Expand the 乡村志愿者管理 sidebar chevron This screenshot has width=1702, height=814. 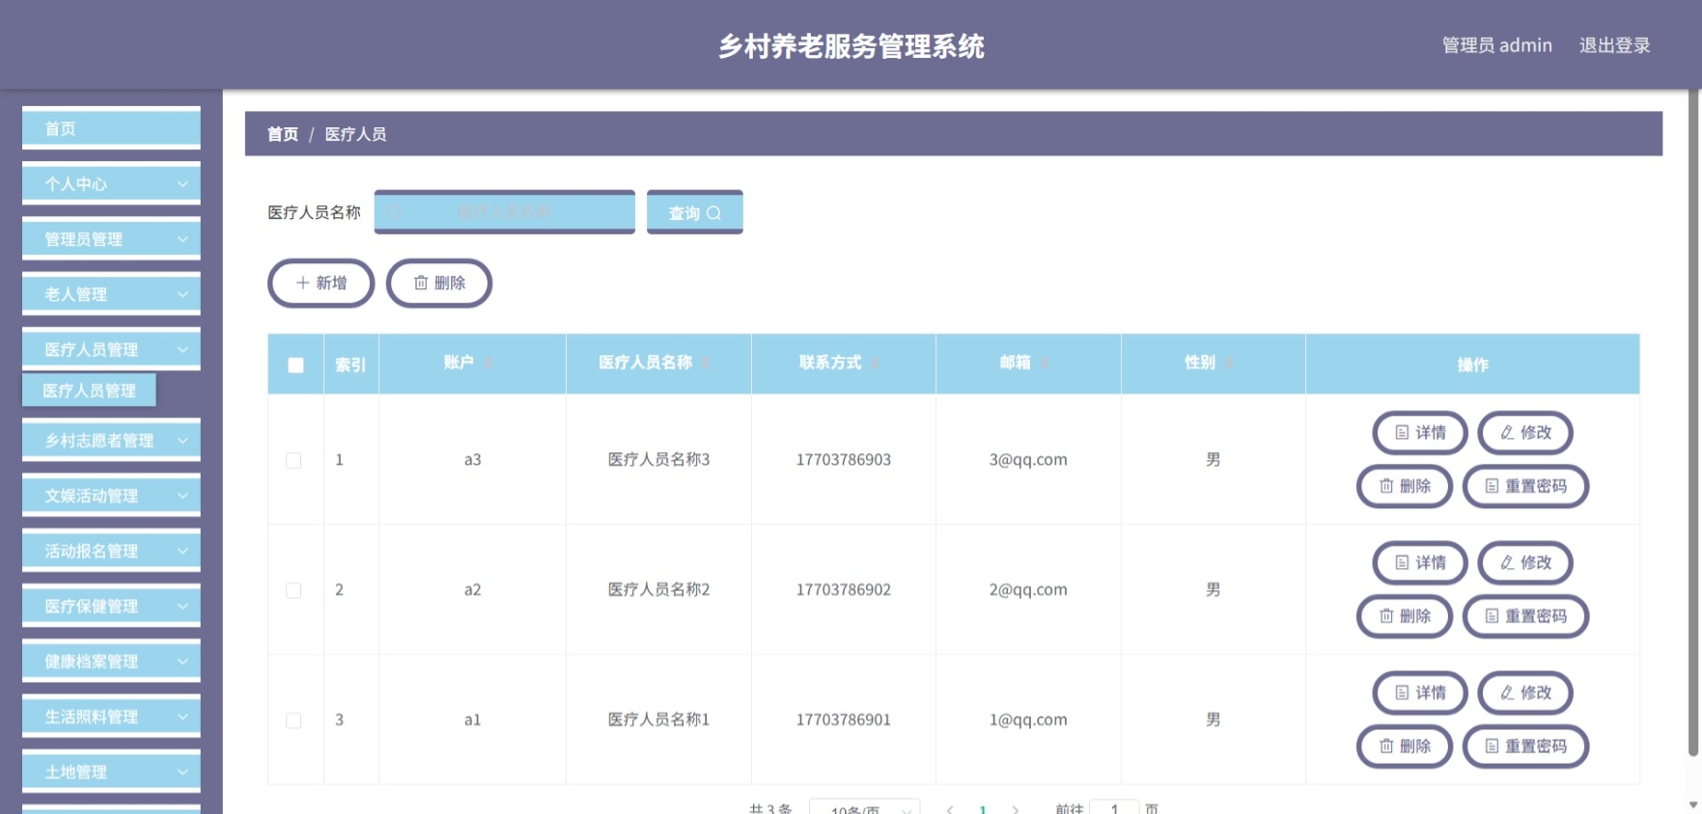click(182, 440)
